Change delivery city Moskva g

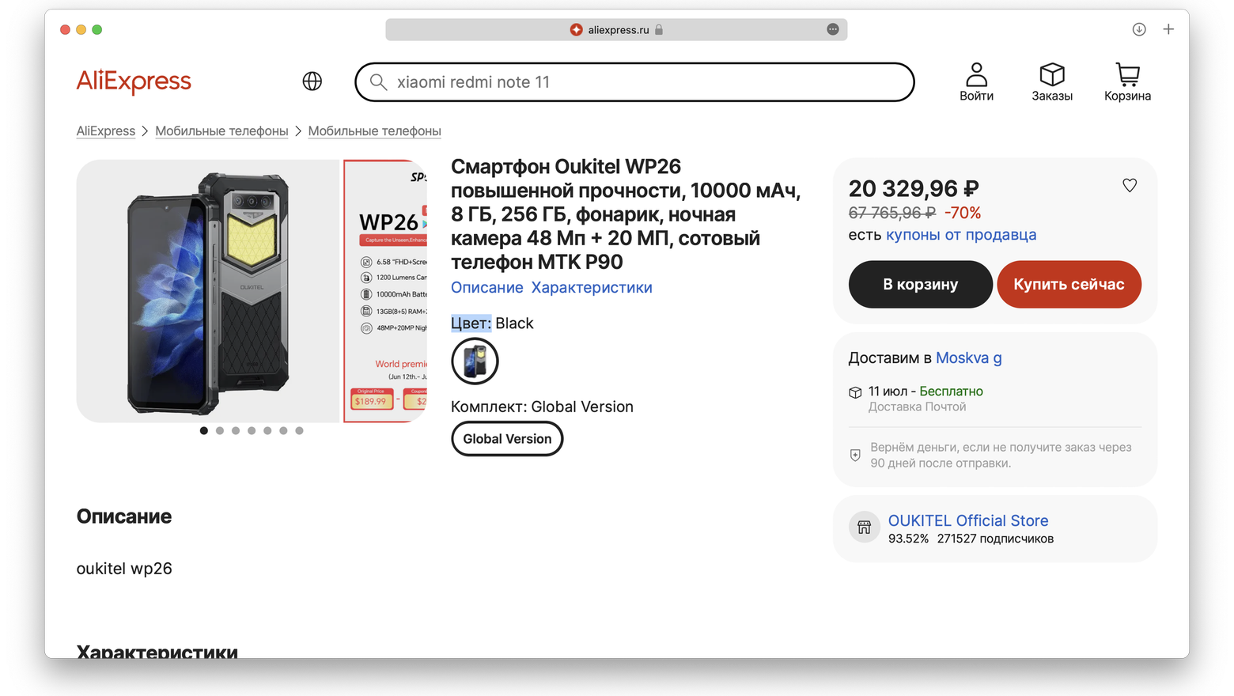tap(969, 358)
